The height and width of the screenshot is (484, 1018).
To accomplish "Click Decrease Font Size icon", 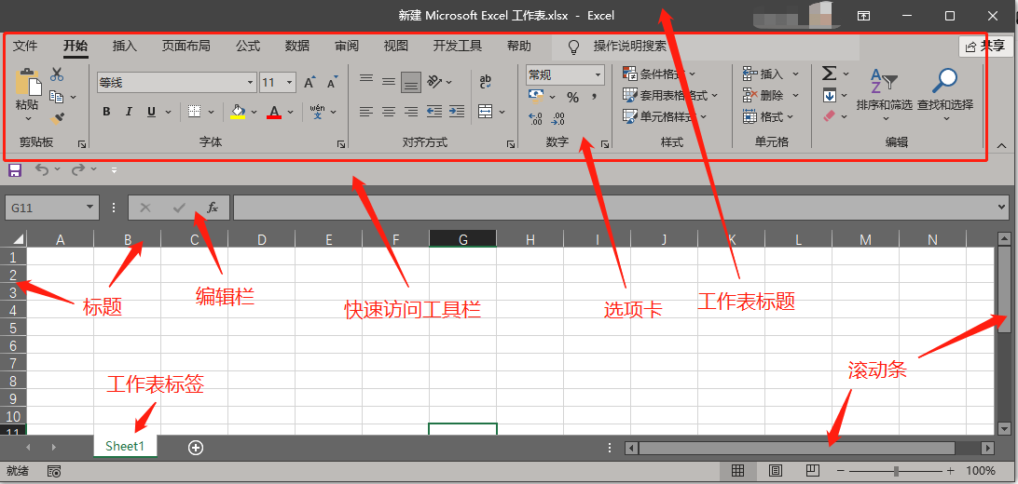I will [333, 82].
